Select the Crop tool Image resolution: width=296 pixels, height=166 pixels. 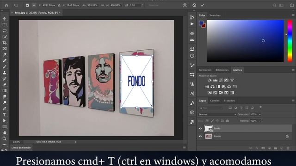pos(5,43)
